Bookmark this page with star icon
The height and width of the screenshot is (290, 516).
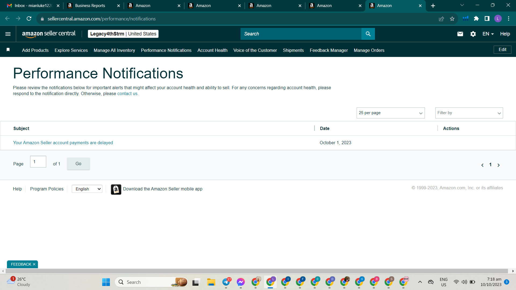[452, 19]
